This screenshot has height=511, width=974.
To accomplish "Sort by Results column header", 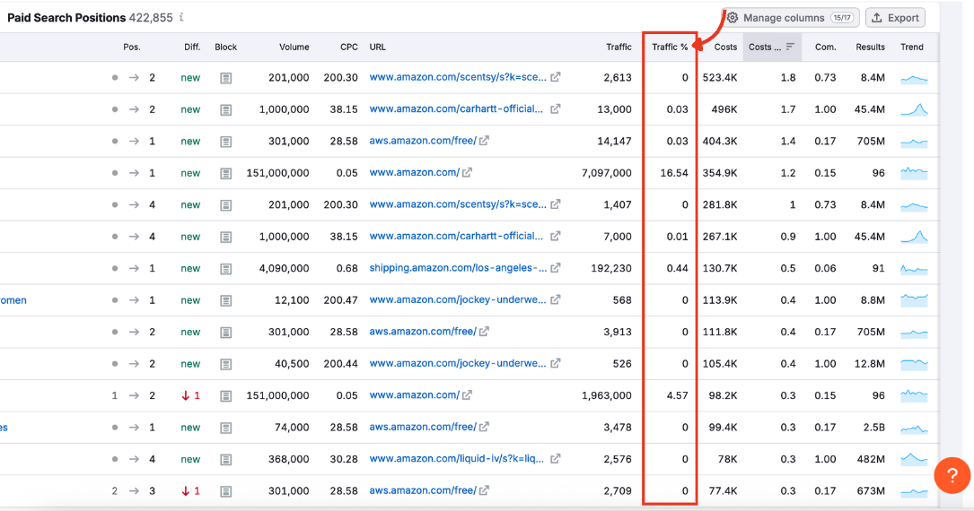I will (x=870, y=48).
